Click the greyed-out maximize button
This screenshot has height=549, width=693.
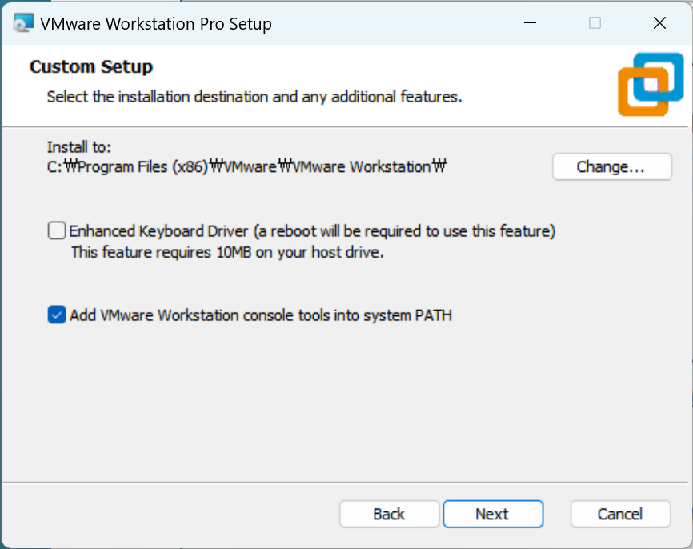coord(595,23)
